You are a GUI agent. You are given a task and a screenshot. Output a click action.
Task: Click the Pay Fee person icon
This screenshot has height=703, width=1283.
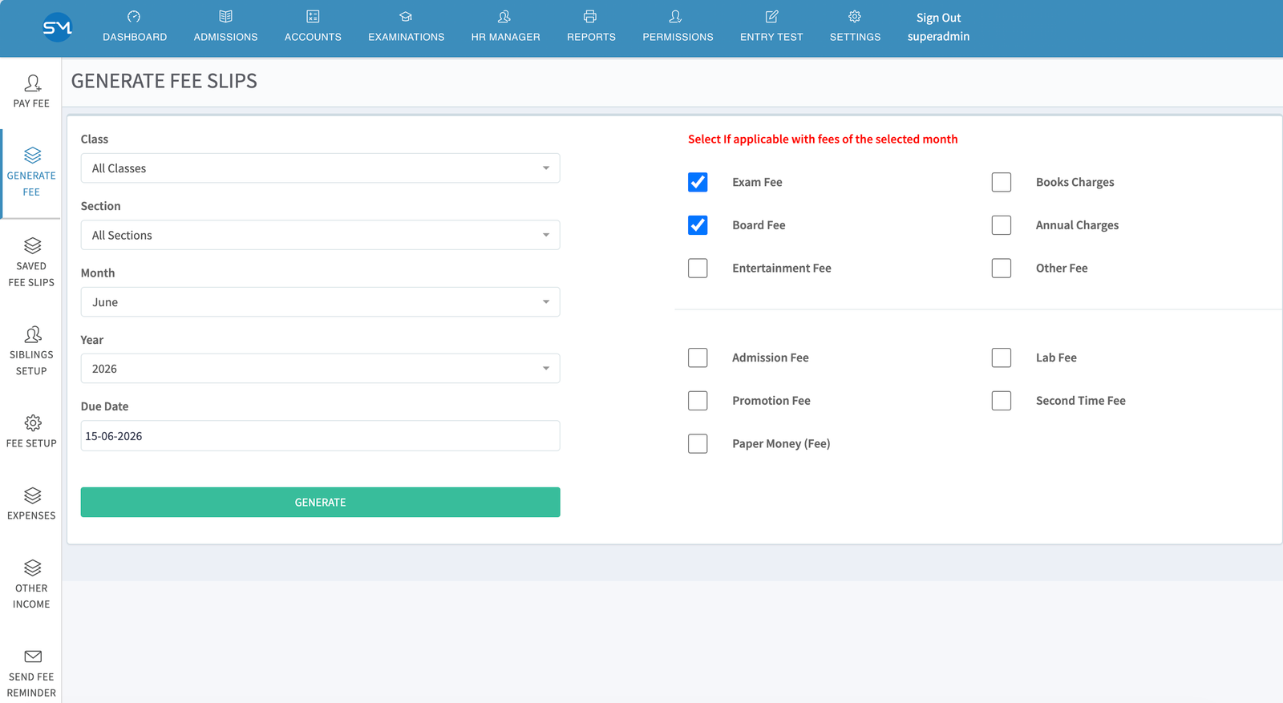click(x=33, y=83)
